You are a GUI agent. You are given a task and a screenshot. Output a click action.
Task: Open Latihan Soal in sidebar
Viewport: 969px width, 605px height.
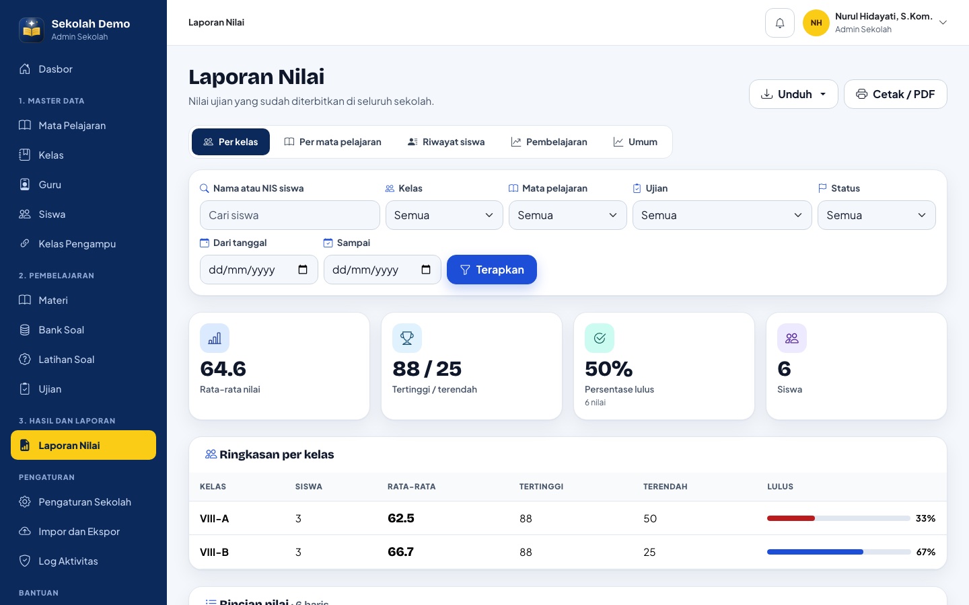click(83, 360)
